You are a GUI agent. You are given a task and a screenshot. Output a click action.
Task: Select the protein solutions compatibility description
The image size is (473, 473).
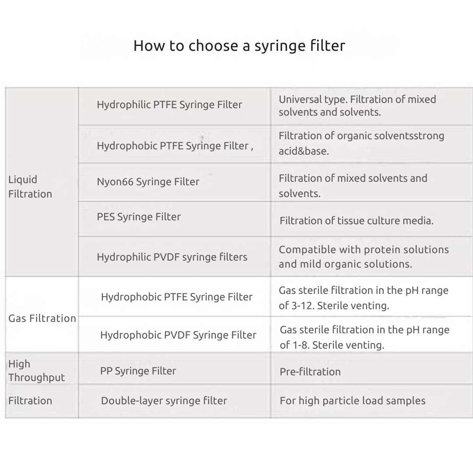click(364, 257)
